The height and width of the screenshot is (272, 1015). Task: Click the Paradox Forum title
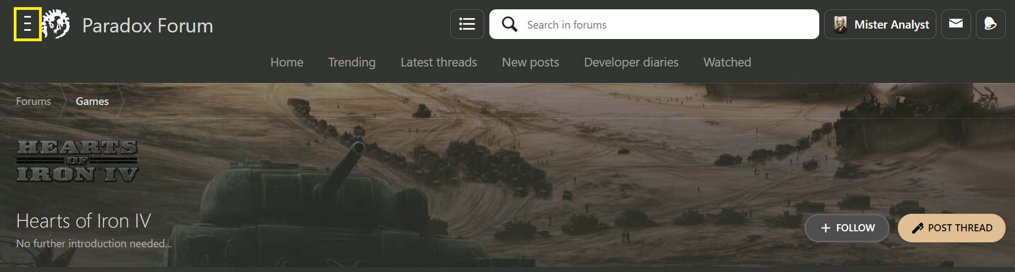(148, 25)
